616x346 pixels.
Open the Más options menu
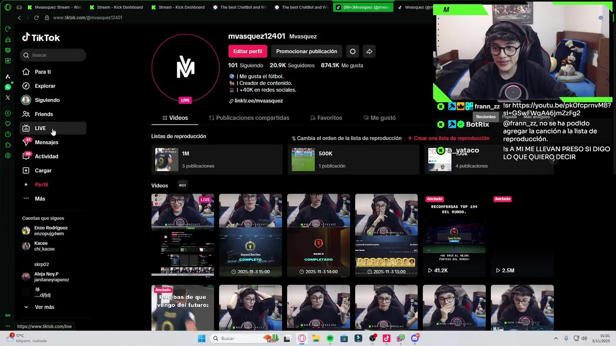coord(53,198)
